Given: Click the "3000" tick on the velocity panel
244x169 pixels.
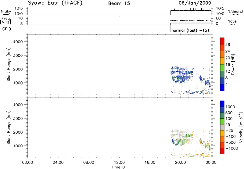Looking at the screenshot, I should 18,118.
